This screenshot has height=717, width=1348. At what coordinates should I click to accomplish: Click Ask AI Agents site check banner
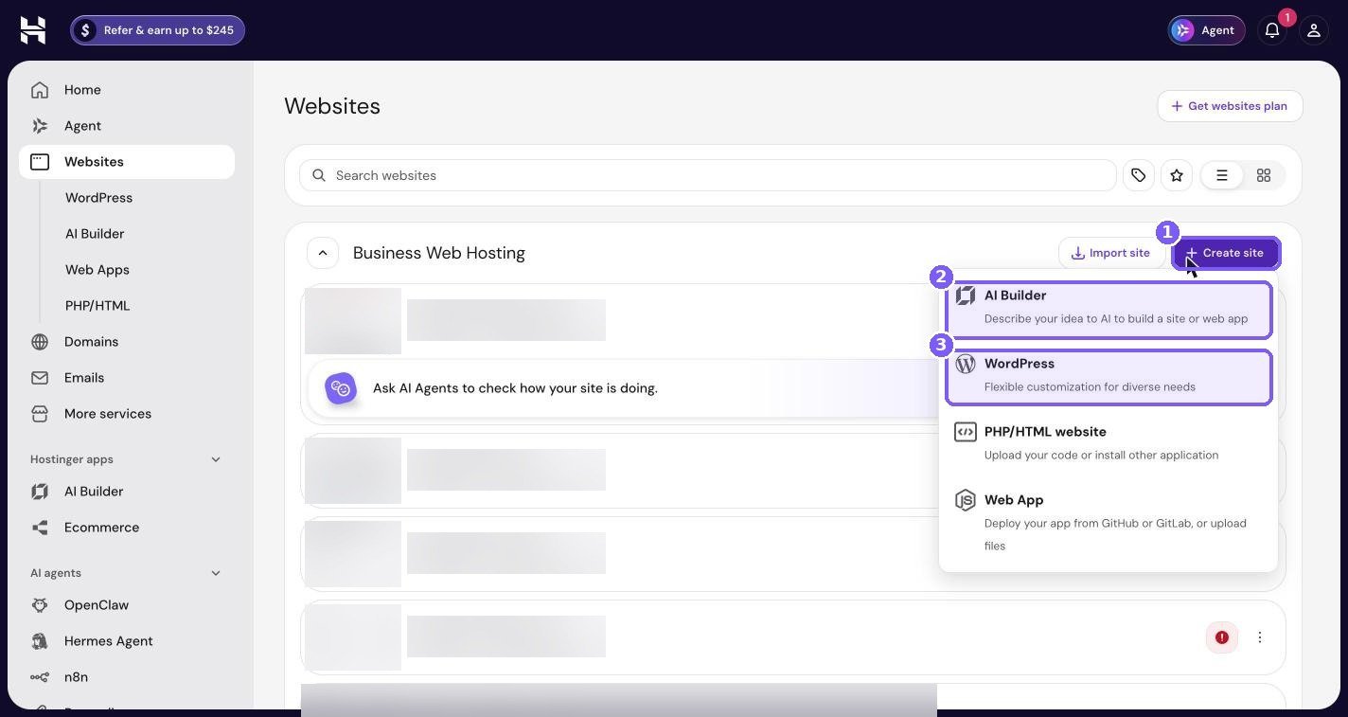(625, 388)
